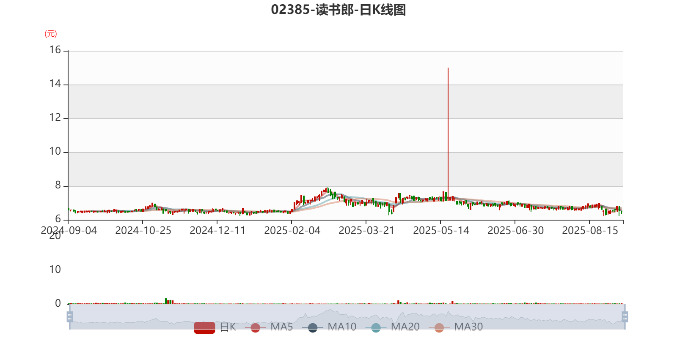The image size is (677, 338).
Task: Click the February 2025 price peak candles
Action: tap(327, 191)
